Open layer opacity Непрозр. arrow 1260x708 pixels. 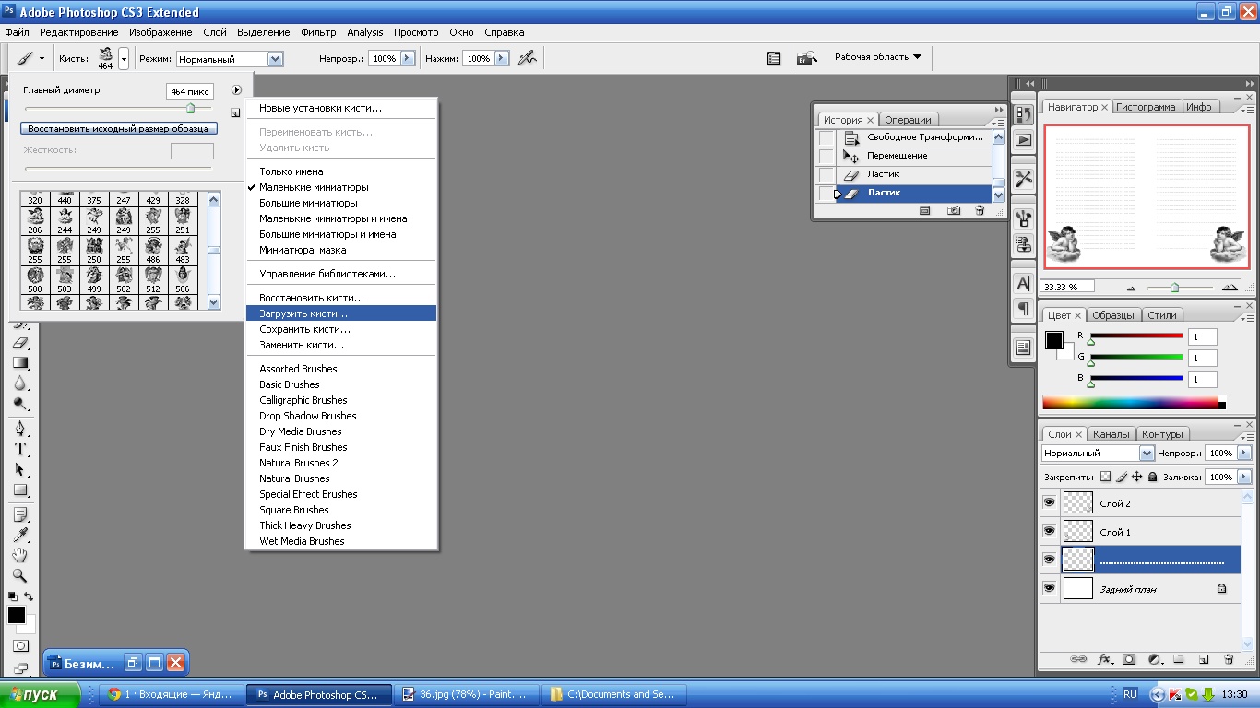coord(1245,453)
